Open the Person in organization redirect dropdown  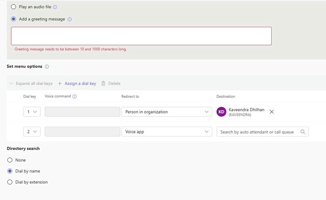point(166,112)
